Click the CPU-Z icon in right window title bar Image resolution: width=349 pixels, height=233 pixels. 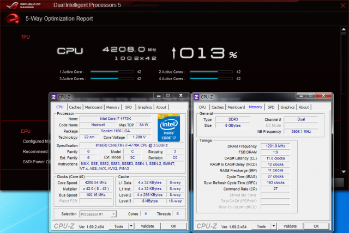tap(196, 97)
